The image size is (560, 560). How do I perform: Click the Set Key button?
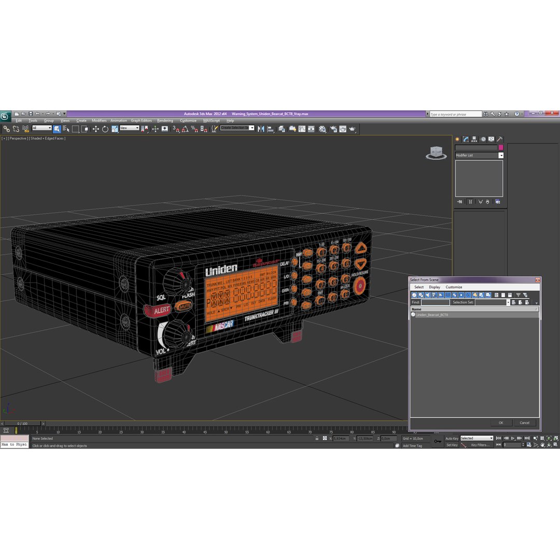(452, 445)
